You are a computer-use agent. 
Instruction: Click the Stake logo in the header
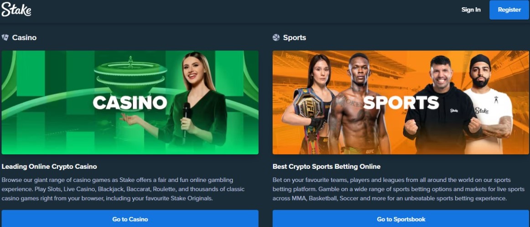coord(16,9)
